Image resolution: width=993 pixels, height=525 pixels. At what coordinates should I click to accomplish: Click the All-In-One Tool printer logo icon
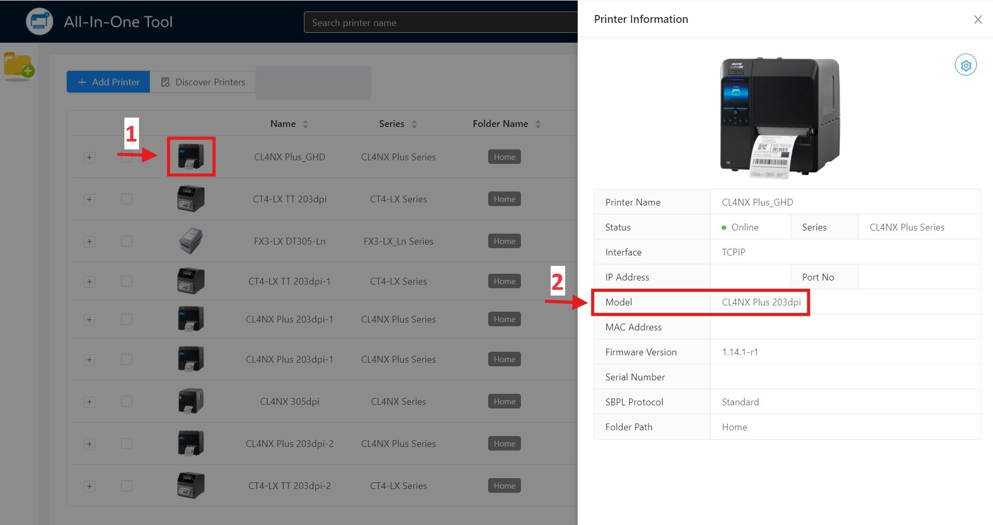(x=39, y=21)
